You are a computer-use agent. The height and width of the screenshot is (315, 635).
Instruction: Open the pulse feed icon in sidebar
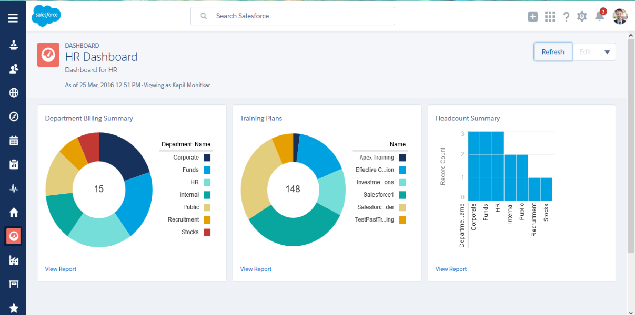14,188
